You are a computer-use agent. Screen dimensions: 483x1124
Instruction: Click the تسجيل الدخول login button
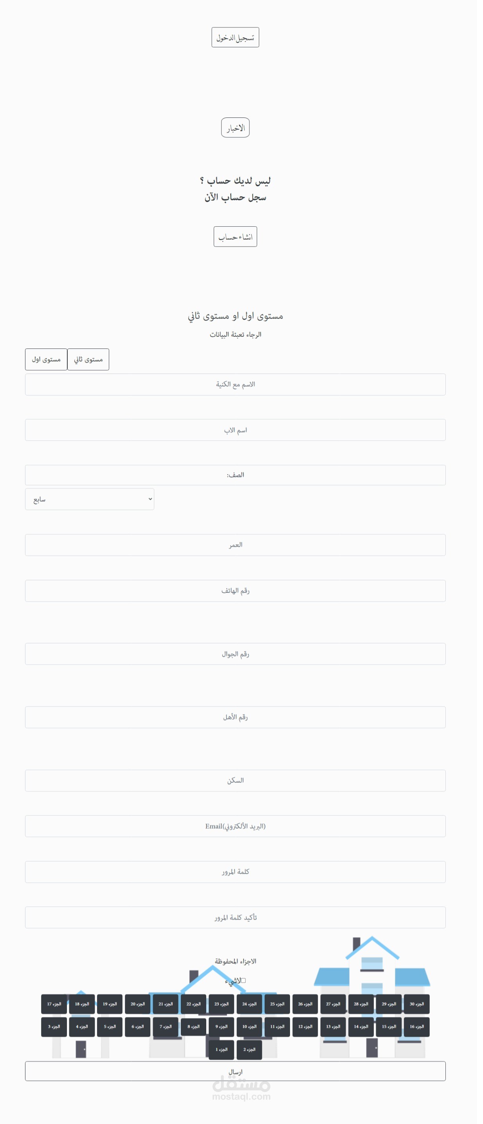[238, 38]
